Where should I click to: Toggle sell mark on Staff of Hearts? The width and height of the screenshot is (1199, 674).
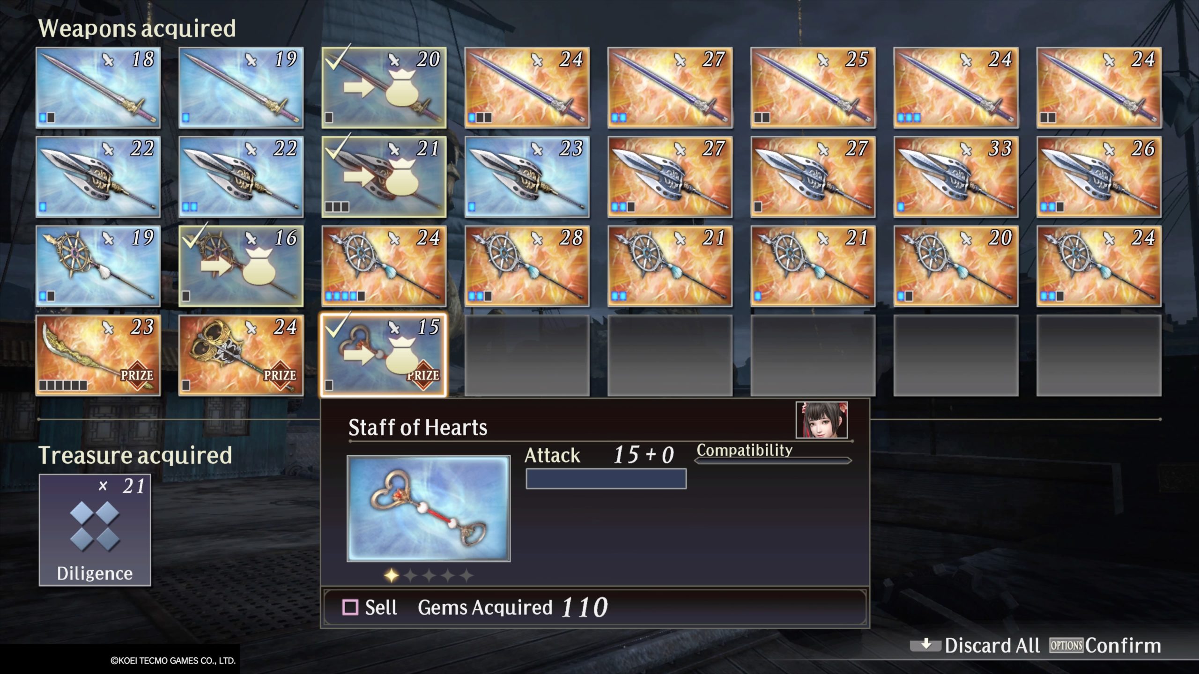(384, 356)
